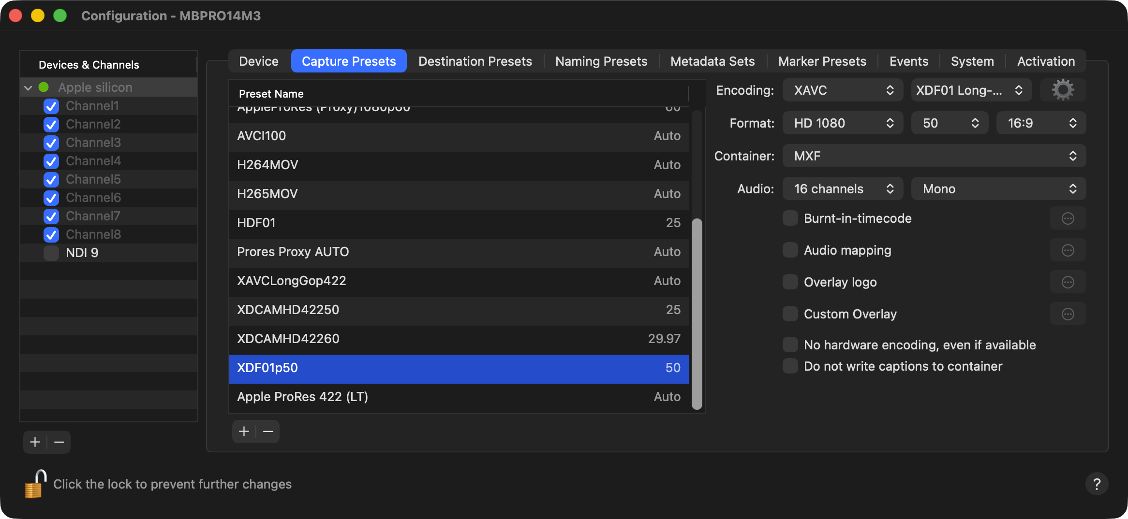
Task: Click the preset list vertical scrollbar
Action: tap(697, 314)
